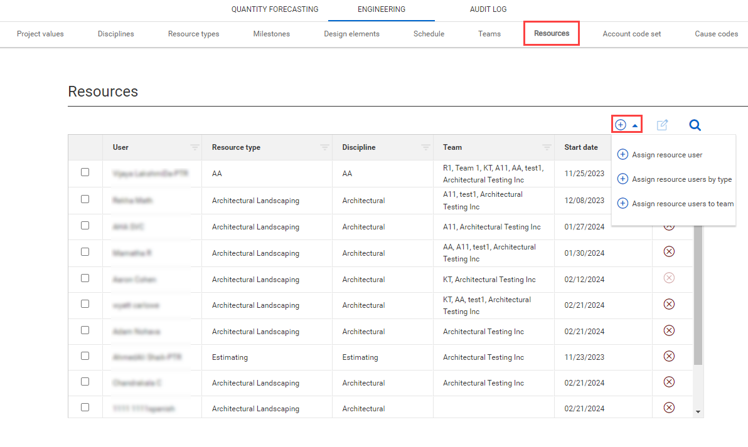
Task: Open filter on Resource type column
Action: click(x=324, y=147)
